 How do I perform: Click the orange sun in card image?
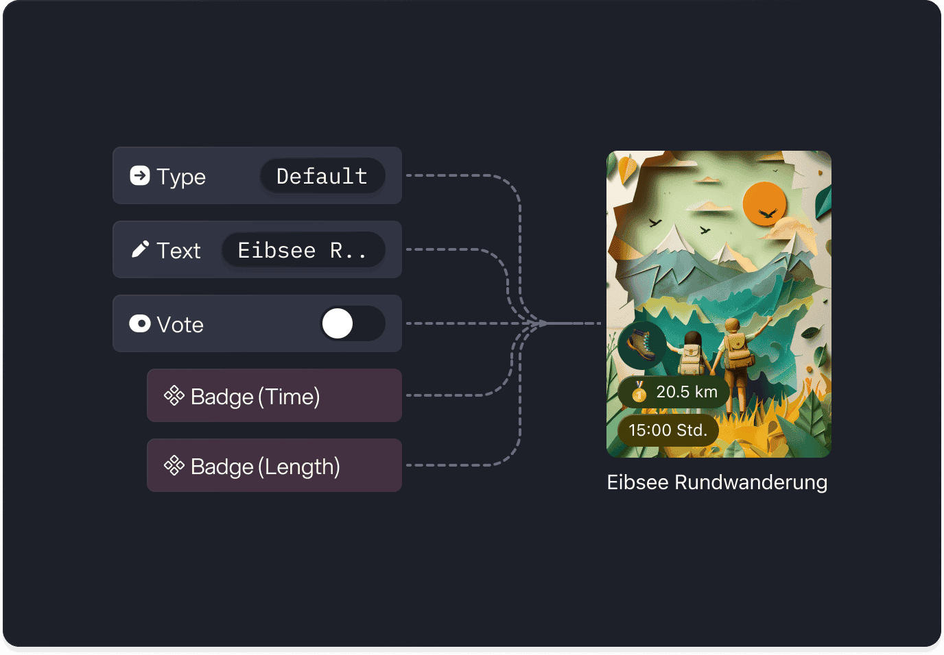[x=764, y=203]
